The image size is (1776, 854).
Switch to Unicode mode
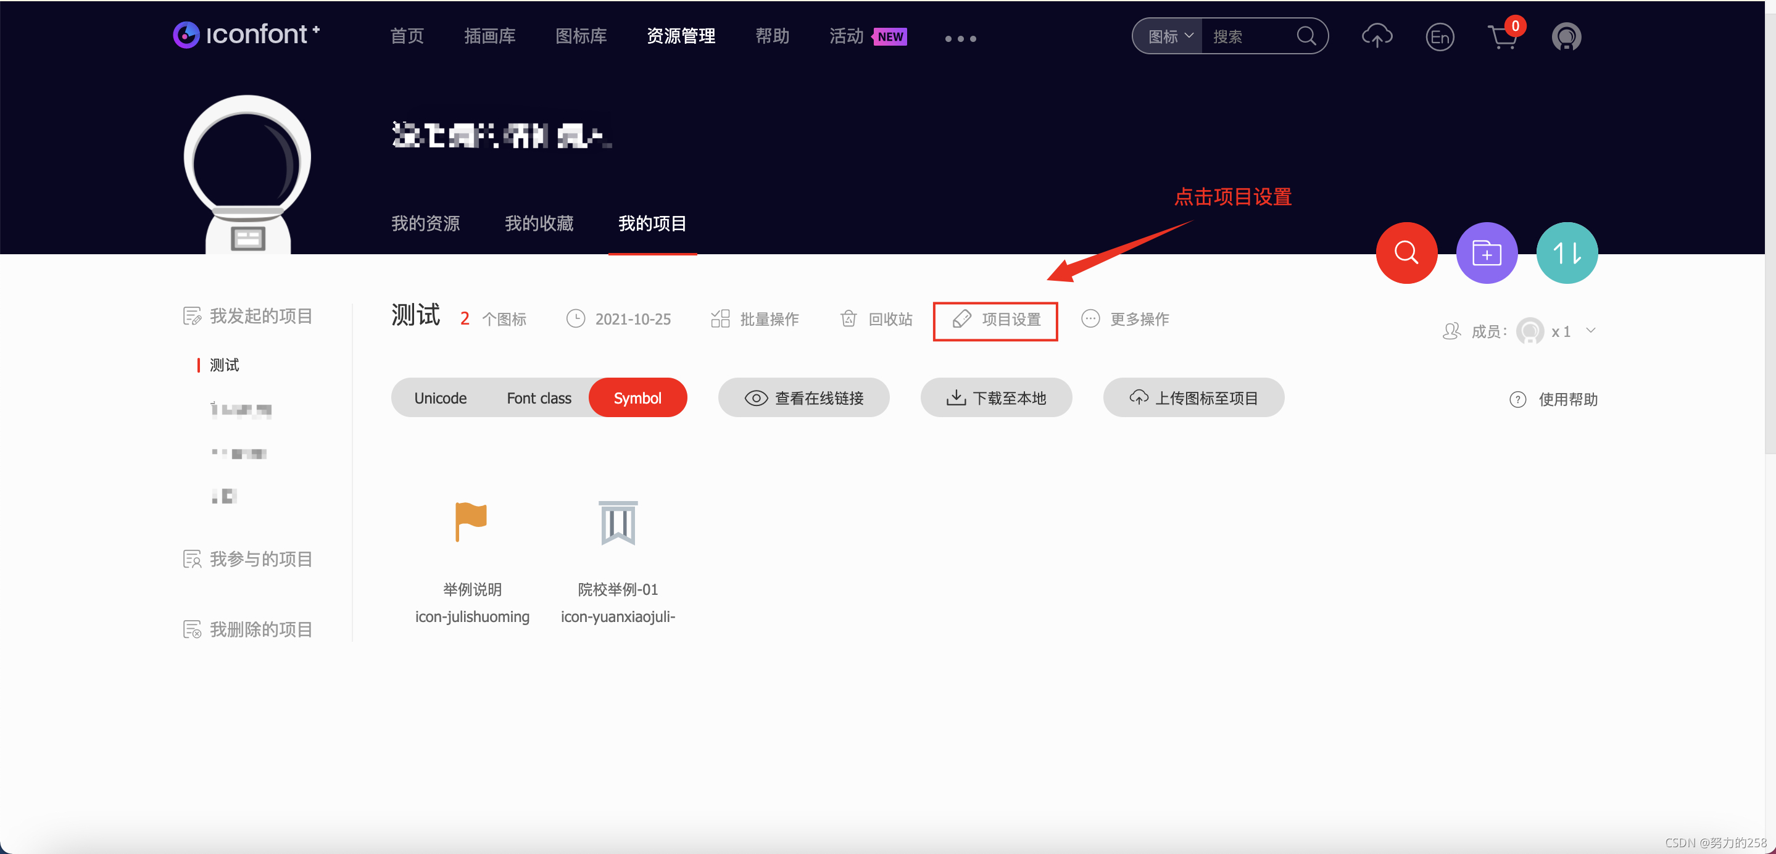click(440, 399)
